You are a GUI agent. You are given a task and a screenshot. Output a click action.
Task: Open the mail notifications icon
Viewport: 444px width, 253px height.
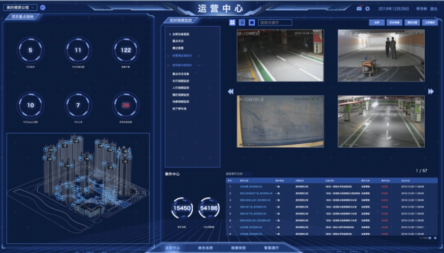pyautogui.click(x=359, y=9)
